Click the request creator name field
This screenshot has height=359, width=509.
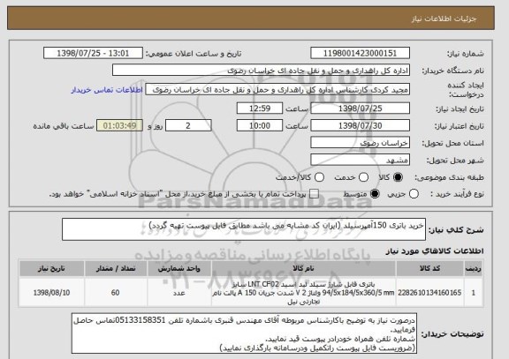277,89
